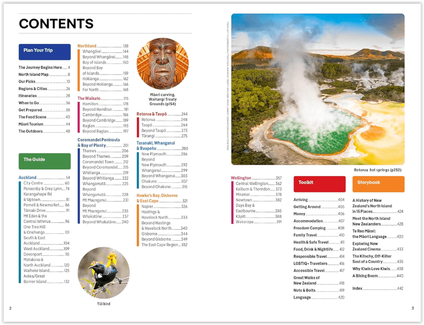This screenshot has width=424, height=325.
Task: Open the Why Kiwis Love Kiwis entry
Action: [x=372, y=269]
